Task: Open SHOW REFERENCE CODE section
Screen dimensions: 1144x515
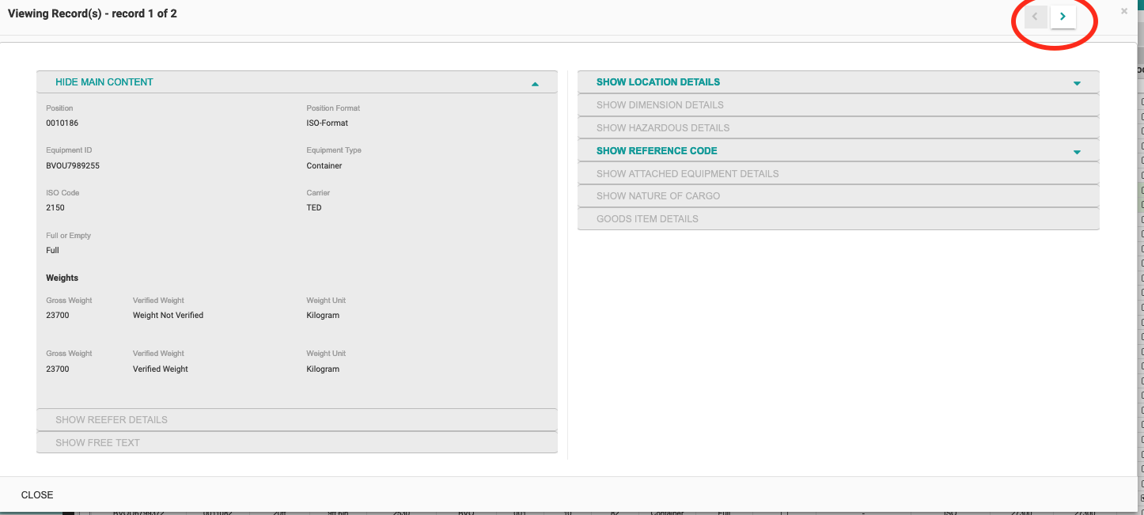Action: coord(656,151)
